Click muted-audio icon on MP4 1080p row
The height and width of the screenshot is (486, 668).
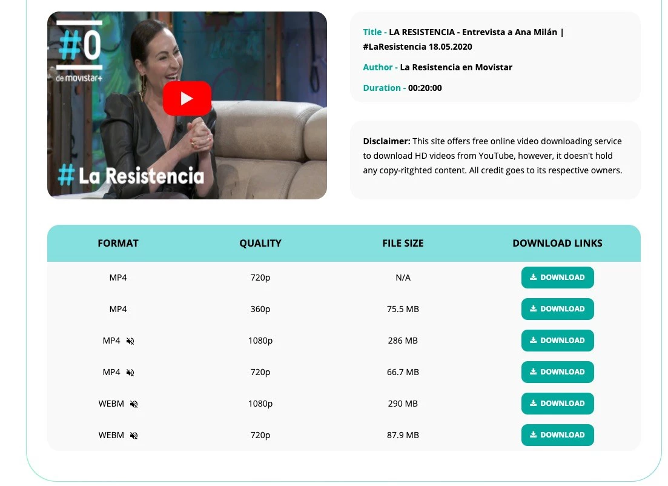tap(130, 341)
